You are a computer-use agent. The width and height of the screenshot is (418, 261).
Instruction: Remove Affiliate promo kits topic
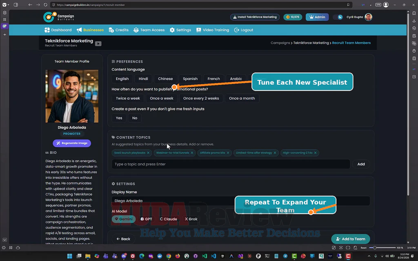click(x=228, y=153)
